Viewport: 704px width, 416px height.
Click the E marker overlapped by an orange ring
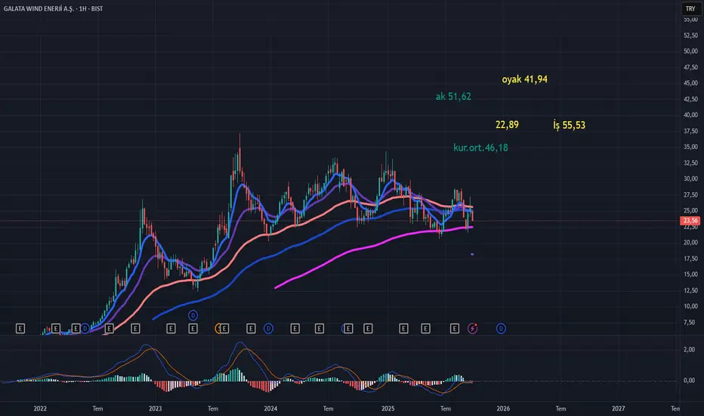pos(224,329)
